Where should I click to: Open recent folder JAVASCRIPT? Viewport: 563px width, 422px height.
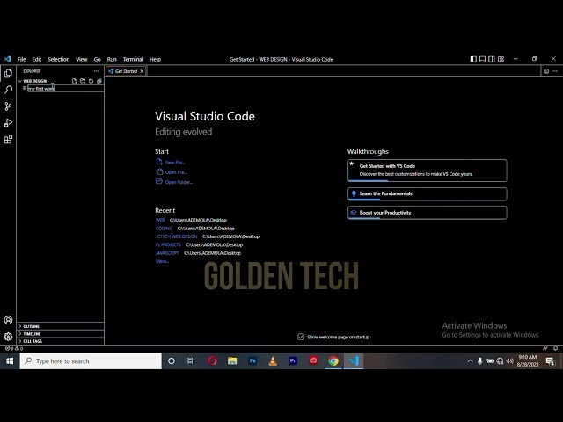pos(167,253)
